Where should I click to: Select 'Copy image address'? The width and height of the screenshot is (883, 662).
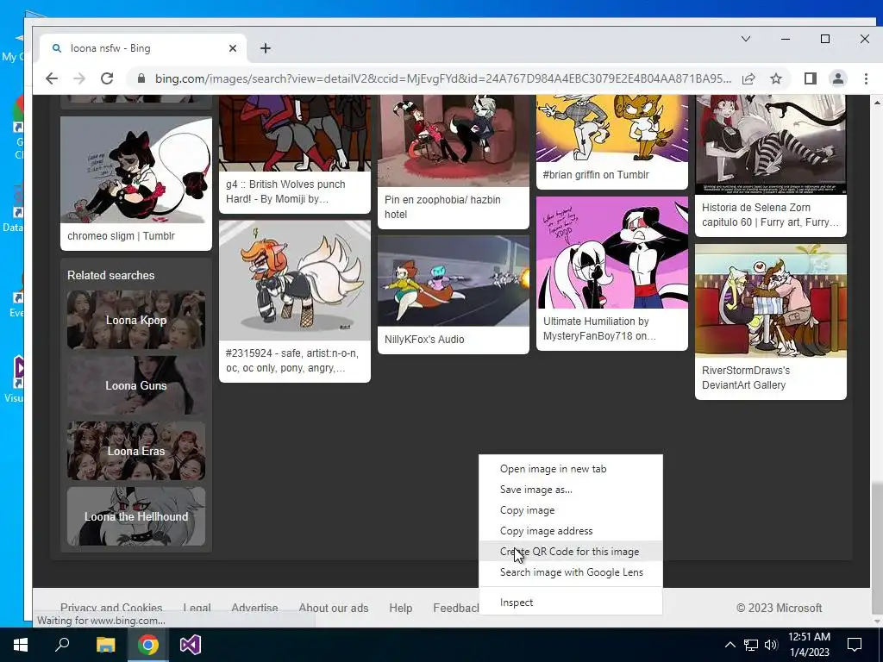click(x=571, y=531)
